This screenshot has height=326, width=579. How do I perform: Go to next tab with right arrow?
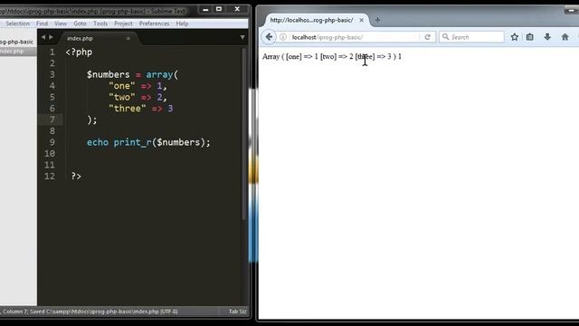[x=51, y=37]
